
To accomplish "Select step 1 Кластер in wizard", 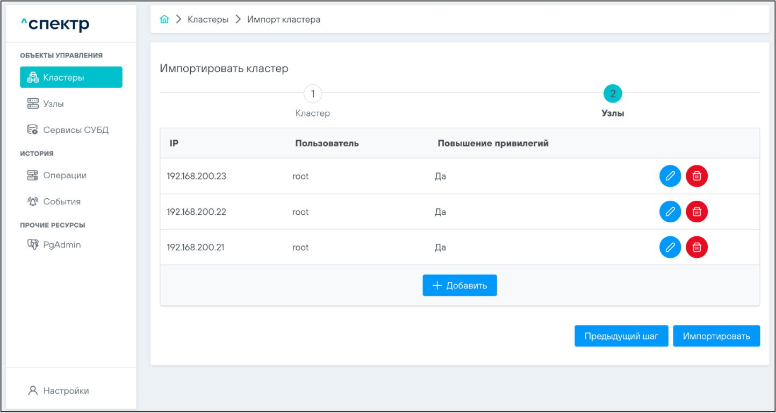I will (x=313, y=95).
